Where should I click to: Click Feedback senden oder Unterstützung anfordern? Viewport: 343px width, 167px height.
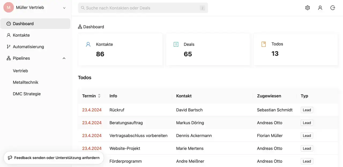[57, 158]
